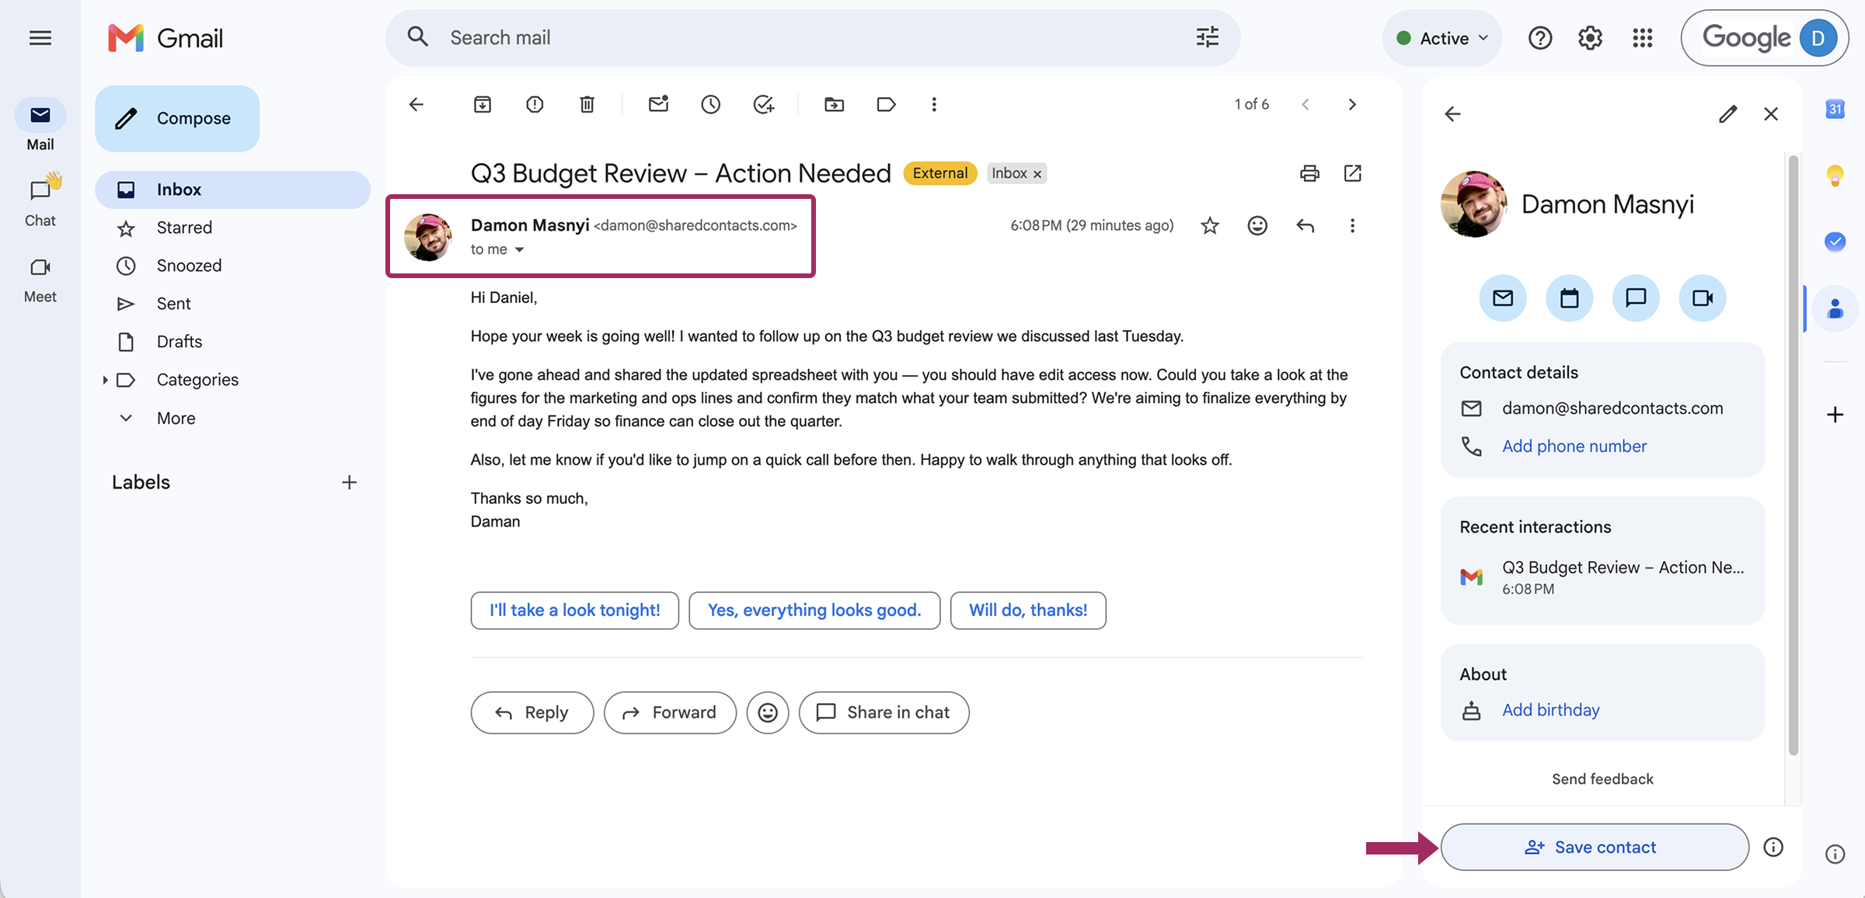1865x898 pixels.
Task: Send smart reply 'Yes, everything looks good.'
Action: (814, 611)
